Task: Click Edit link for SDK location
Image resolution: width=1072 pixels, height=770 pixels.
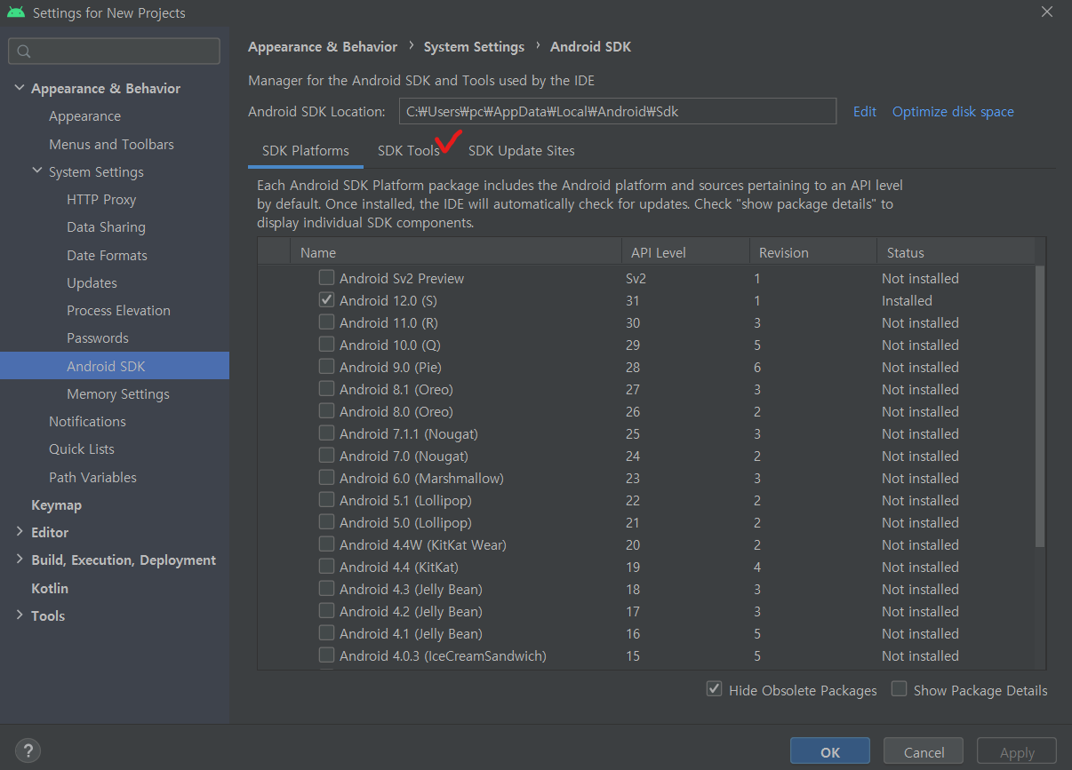Action: coord(865,112)
